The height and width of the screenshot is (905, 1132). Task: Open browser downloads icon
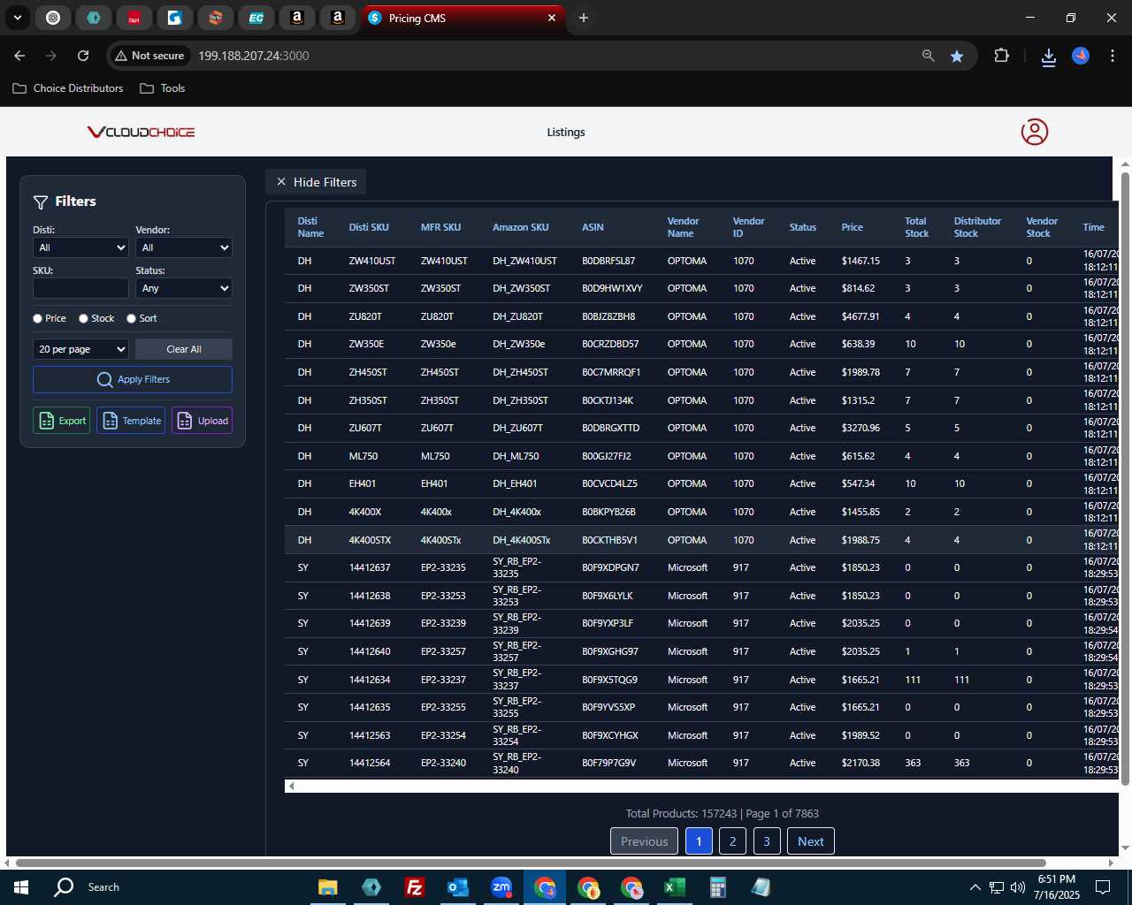coord(1049,56)
